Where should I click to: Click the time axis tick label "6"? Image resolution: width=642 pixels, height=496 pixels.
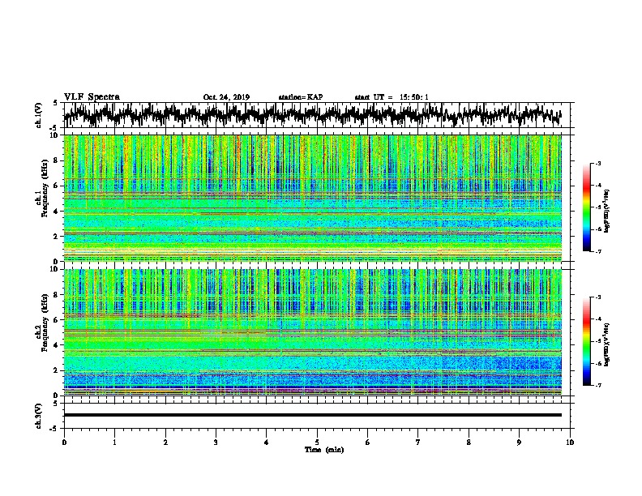pos(367,443)
